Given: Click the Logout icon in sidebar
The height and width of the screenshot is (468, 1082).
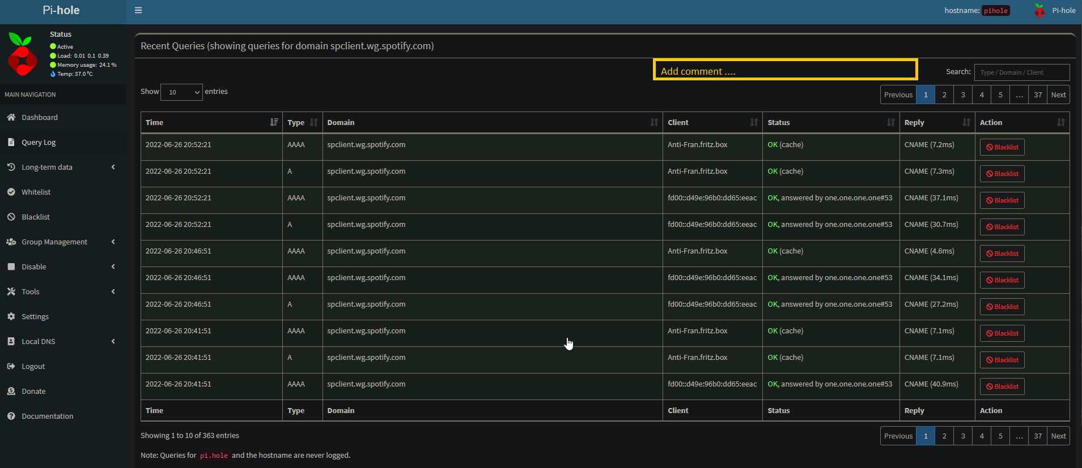Looking at the screenshot, I should tap(11, 366).
